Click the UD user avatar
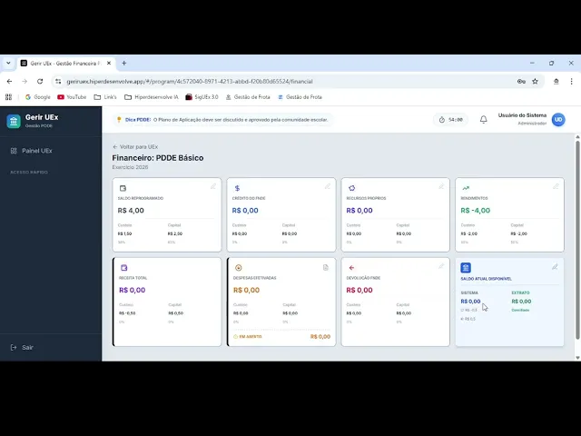This screenshot has height=436, width=581. click(558, 119)
